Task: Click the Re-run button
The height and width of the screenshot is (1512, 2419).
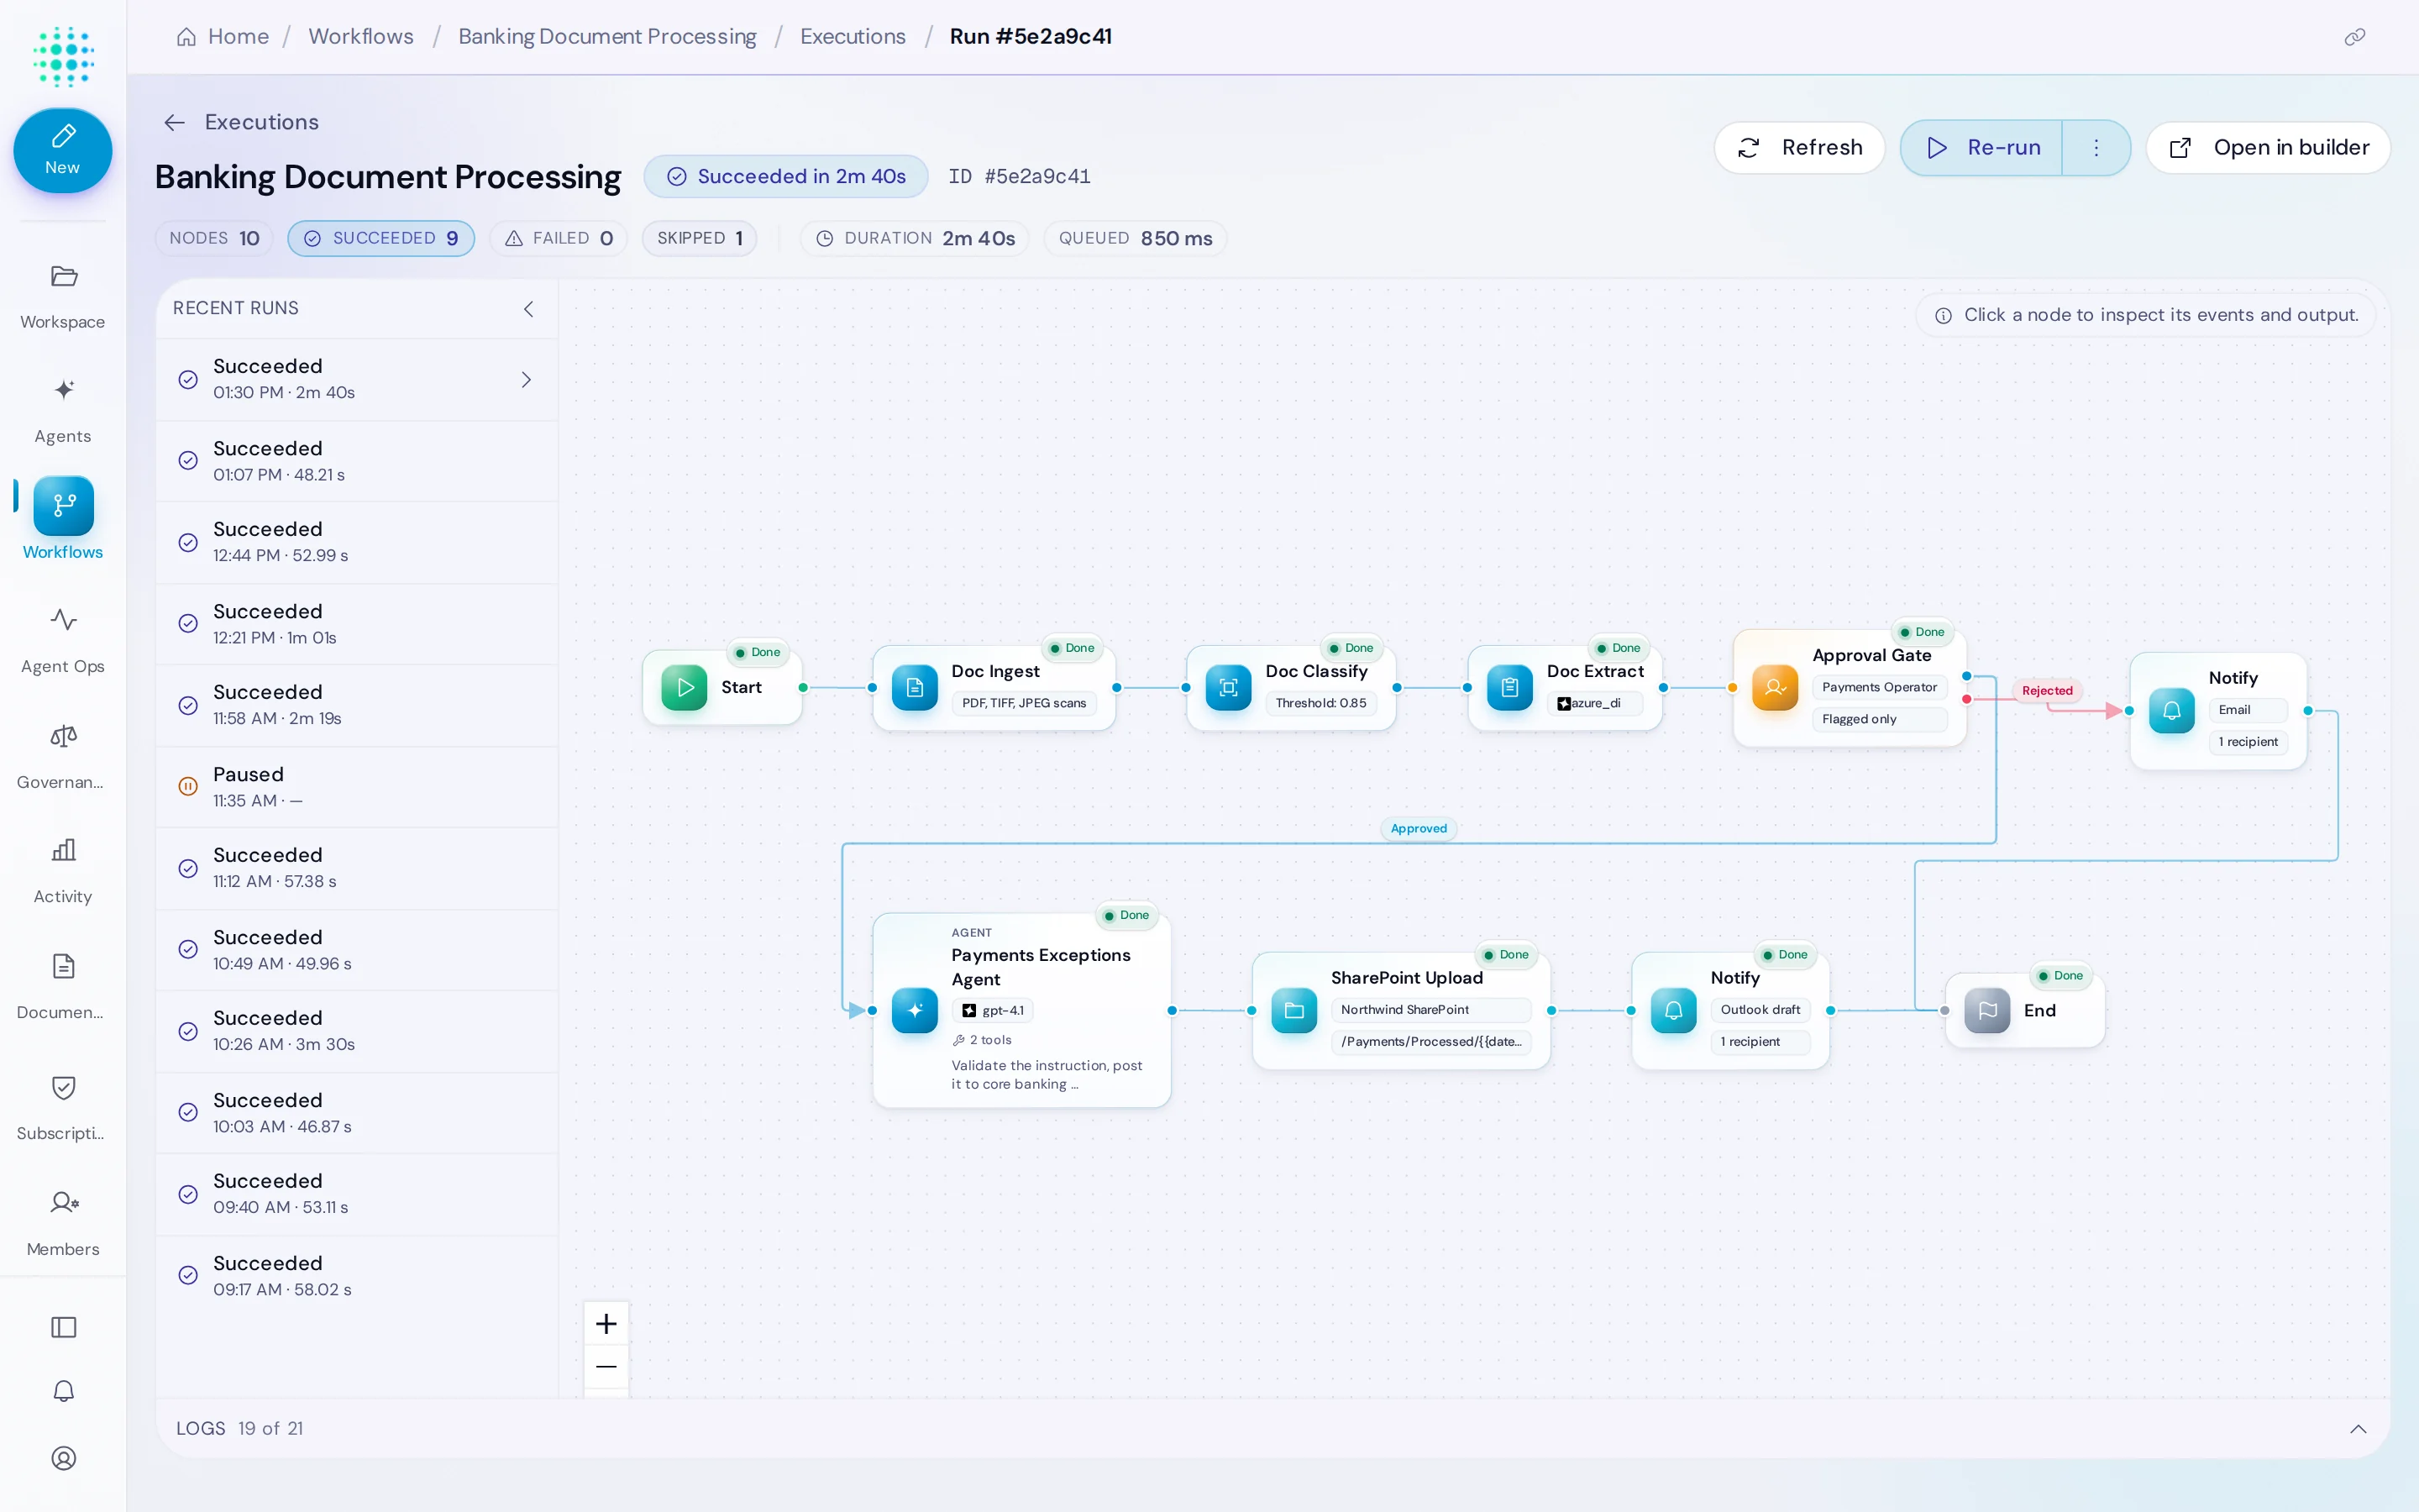Action: [x=1981, y=148]
